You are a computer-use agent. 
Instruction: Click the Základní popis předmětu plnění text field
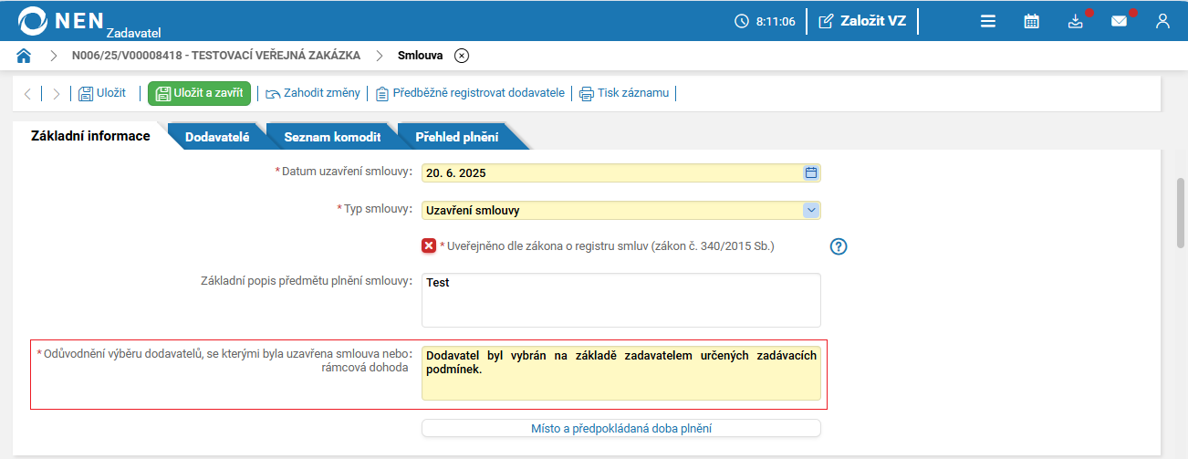tap(620, 300)
